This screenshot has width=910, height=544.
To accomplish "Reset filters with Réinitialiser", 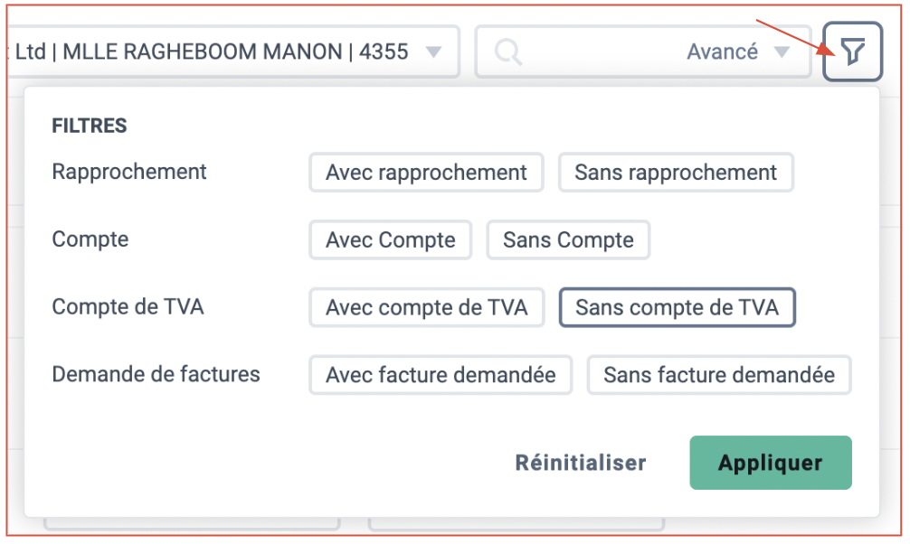I will (581, 463).
